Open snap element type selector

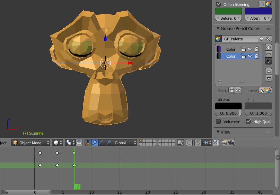point(207,143)
